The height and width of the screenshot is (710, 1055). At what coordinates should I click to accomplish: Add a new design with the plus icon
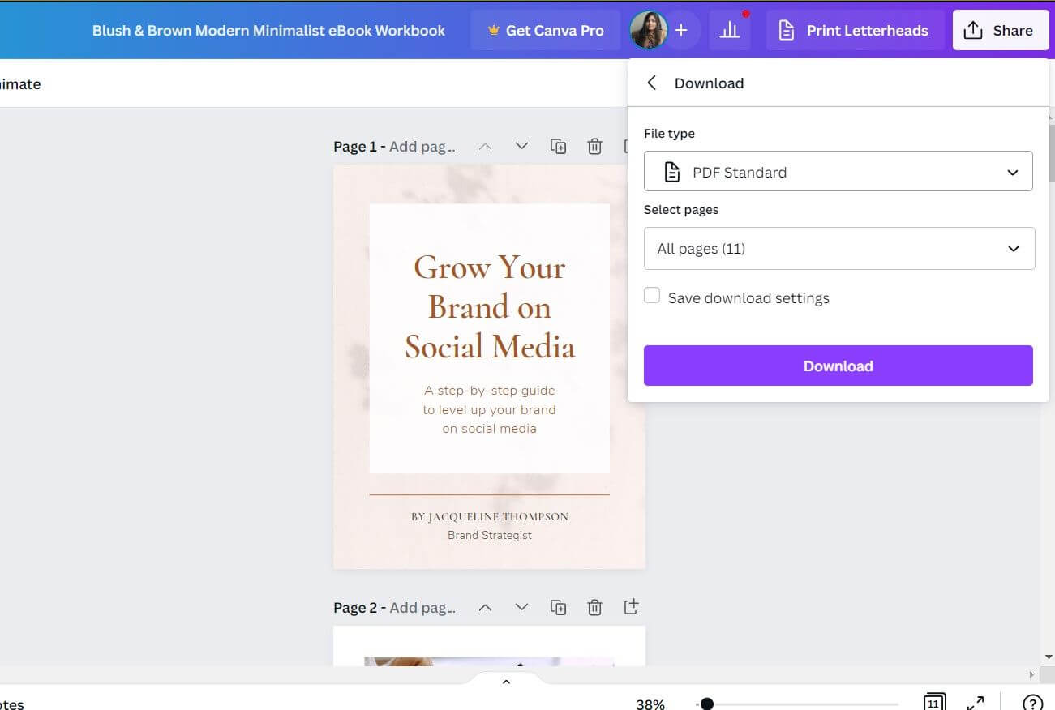coord(681,30)
